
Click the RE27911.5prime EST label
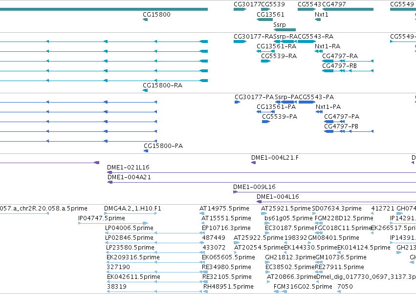pyautogui.click(x=339, y=268)
